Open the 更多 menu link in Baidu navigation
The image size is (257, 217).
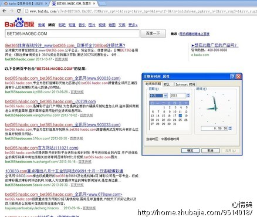point(133,25)
